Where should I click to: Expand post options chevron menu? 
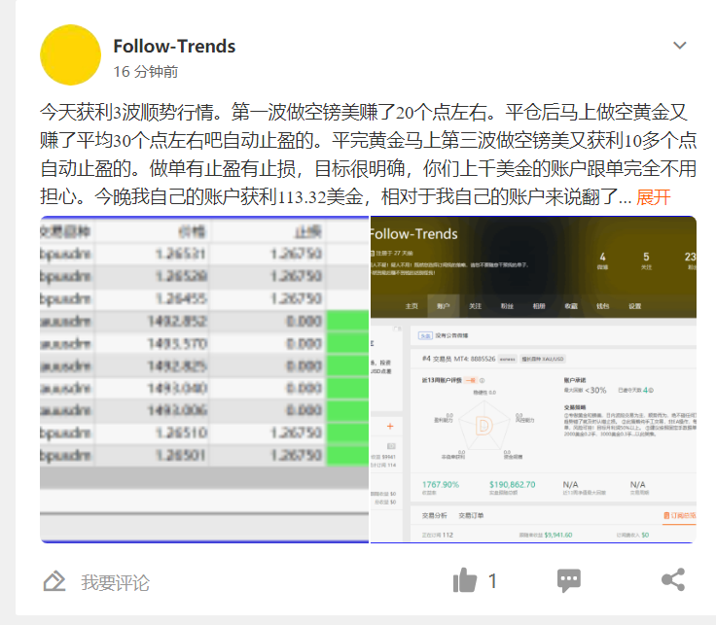click(x=679, y=45)
